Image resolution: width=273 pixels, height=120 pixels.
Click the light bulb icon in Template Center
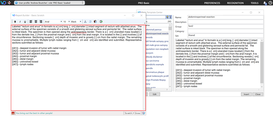pos(167,17)
